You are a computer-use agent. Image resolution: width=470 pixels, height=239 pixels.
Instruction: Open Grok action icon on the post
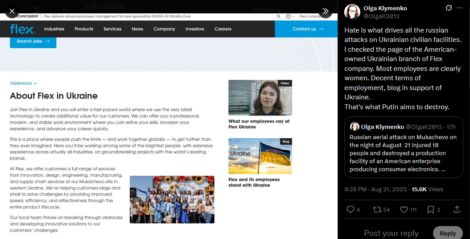pos(449,8)
